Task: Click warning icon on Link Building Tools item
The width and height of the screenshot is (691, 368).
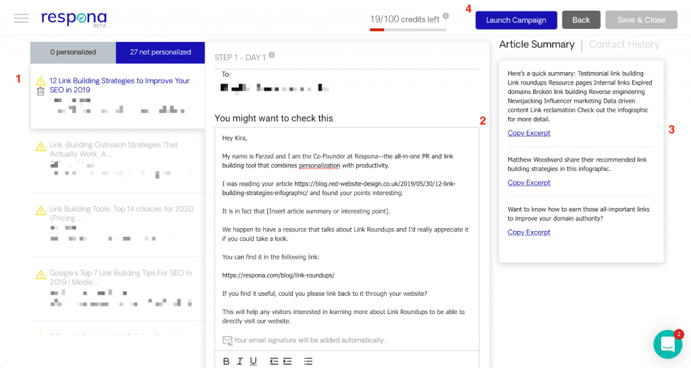Action: click(x=40, y=210)
